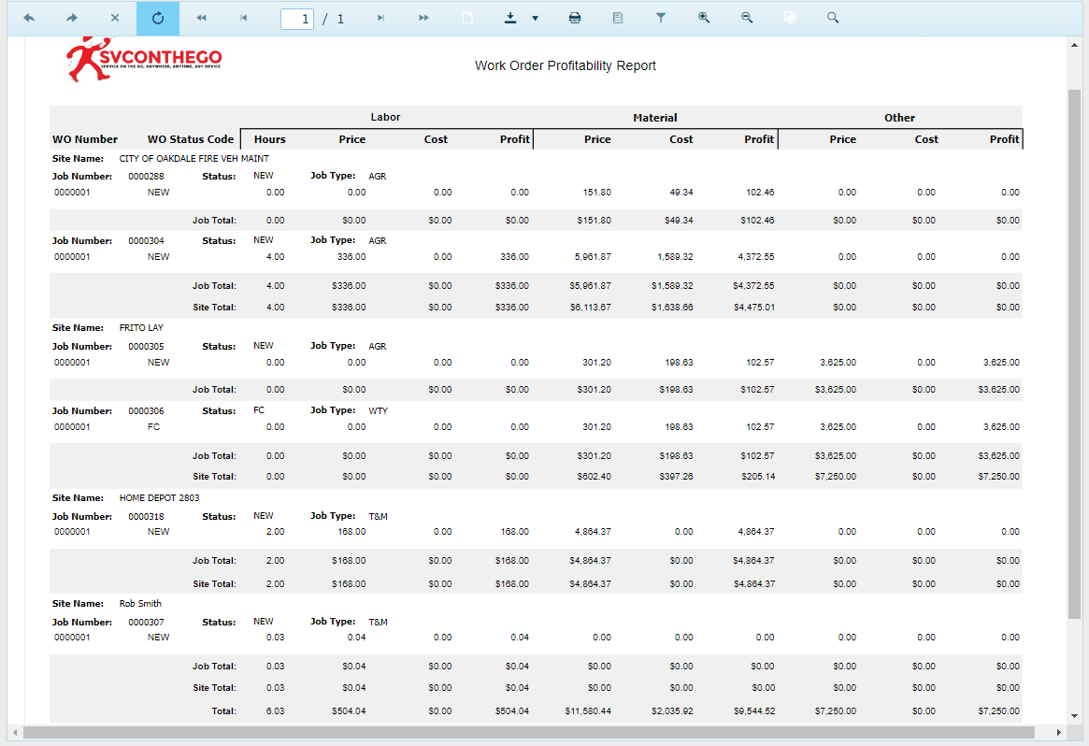Click the Total: row label

(x=223, y=710)
